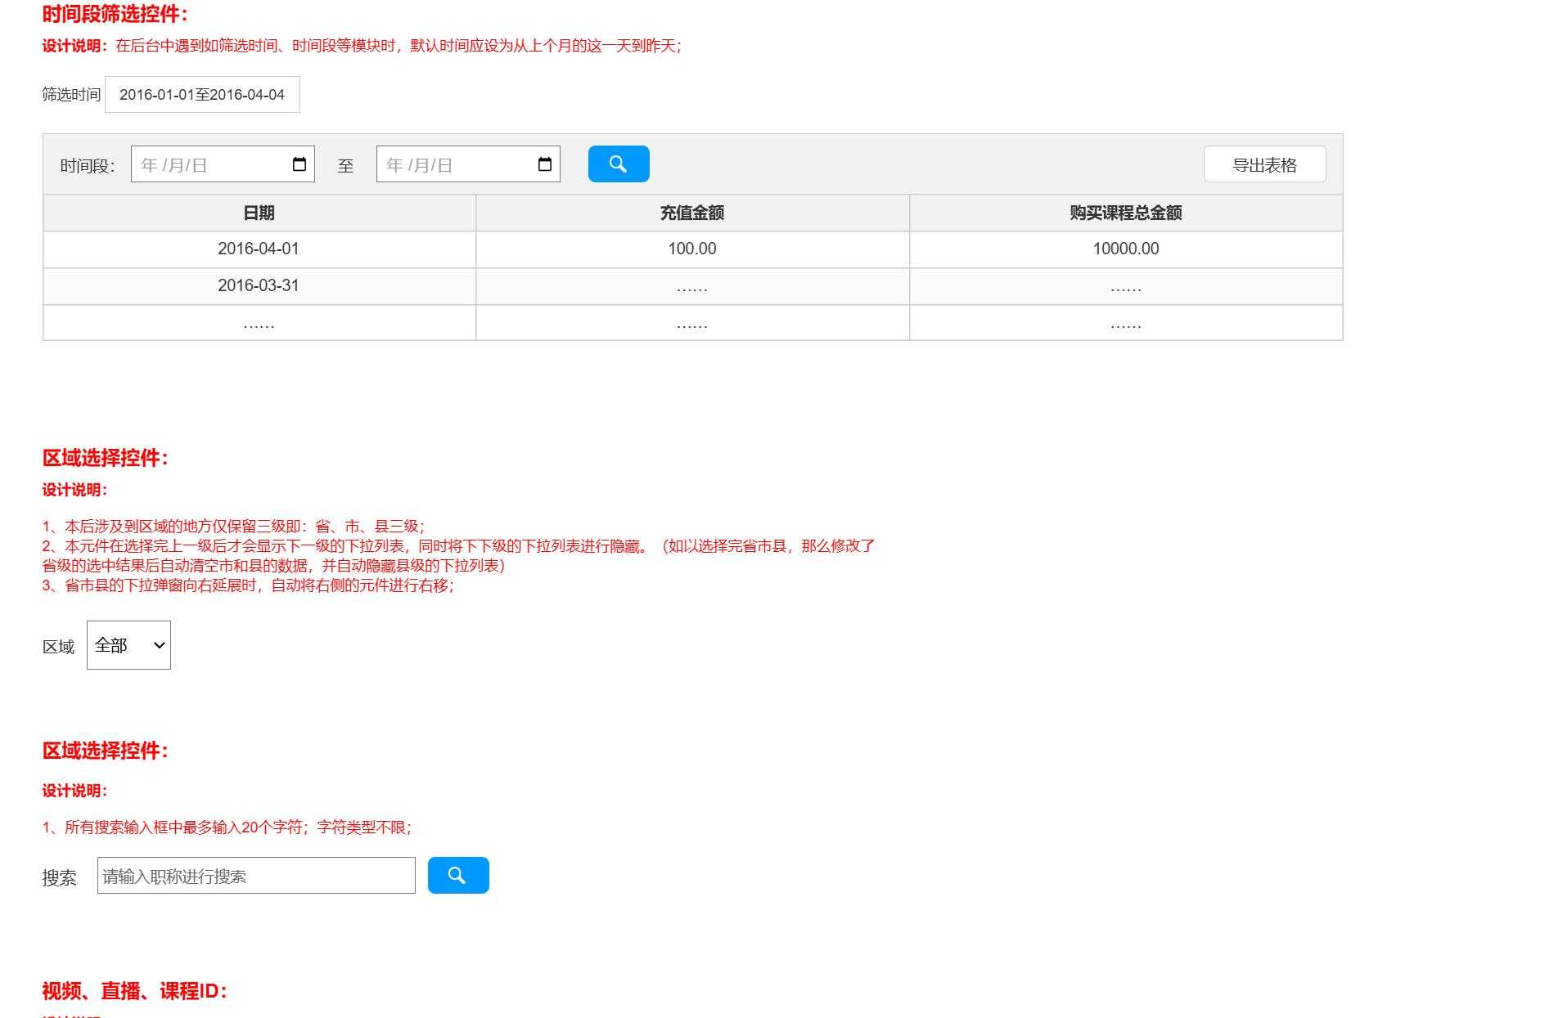The width and height of the screenshot is (1549, 1018).
Task: Select the 日期 column header
Action: point(259,213)
